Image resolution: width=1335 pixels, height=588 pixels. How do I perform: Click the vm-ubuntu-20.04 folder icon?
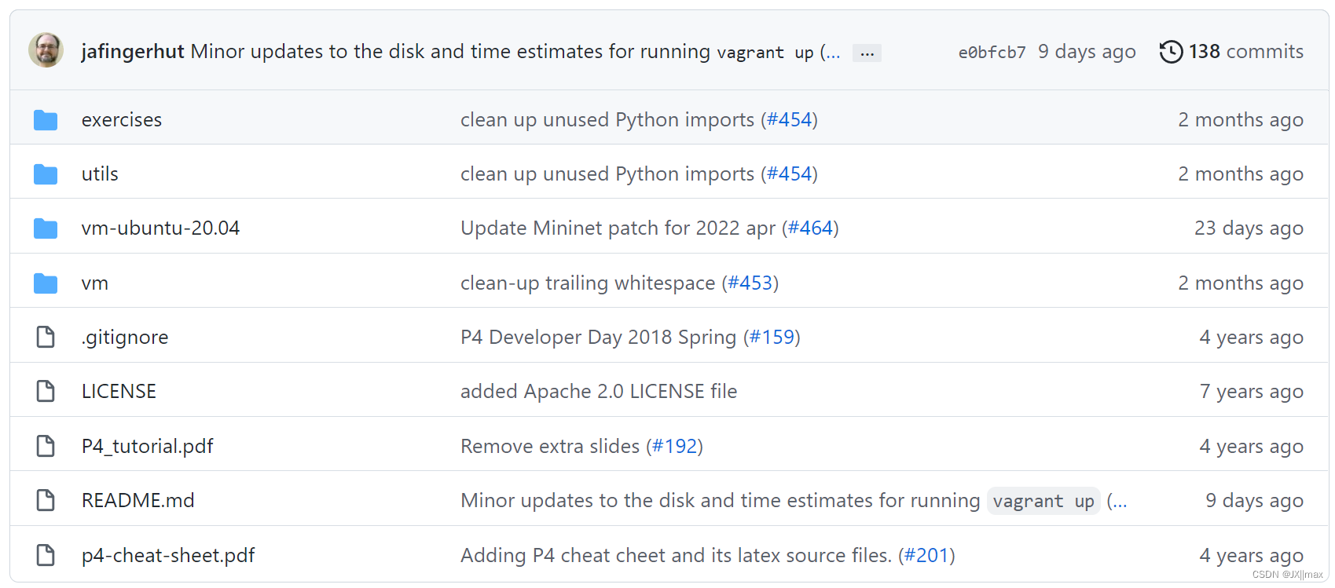(46, 228)
